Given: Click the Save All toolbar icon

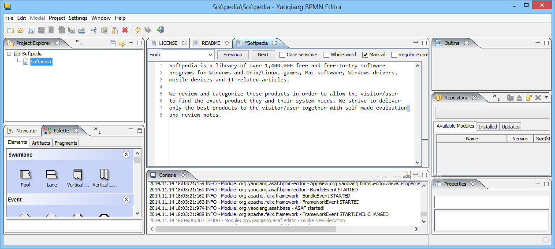Looking at the screenshot, I should pos(71,30).
